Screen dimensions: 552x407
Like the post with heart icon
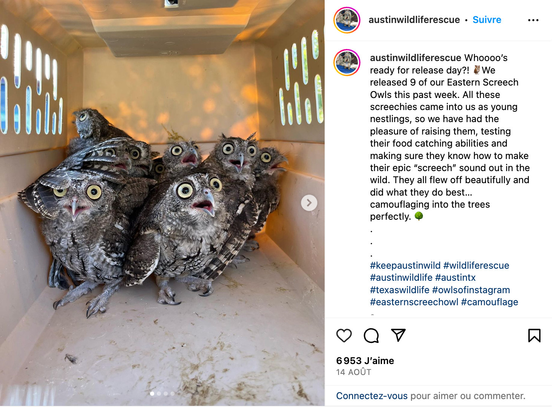tap(344, 335)
